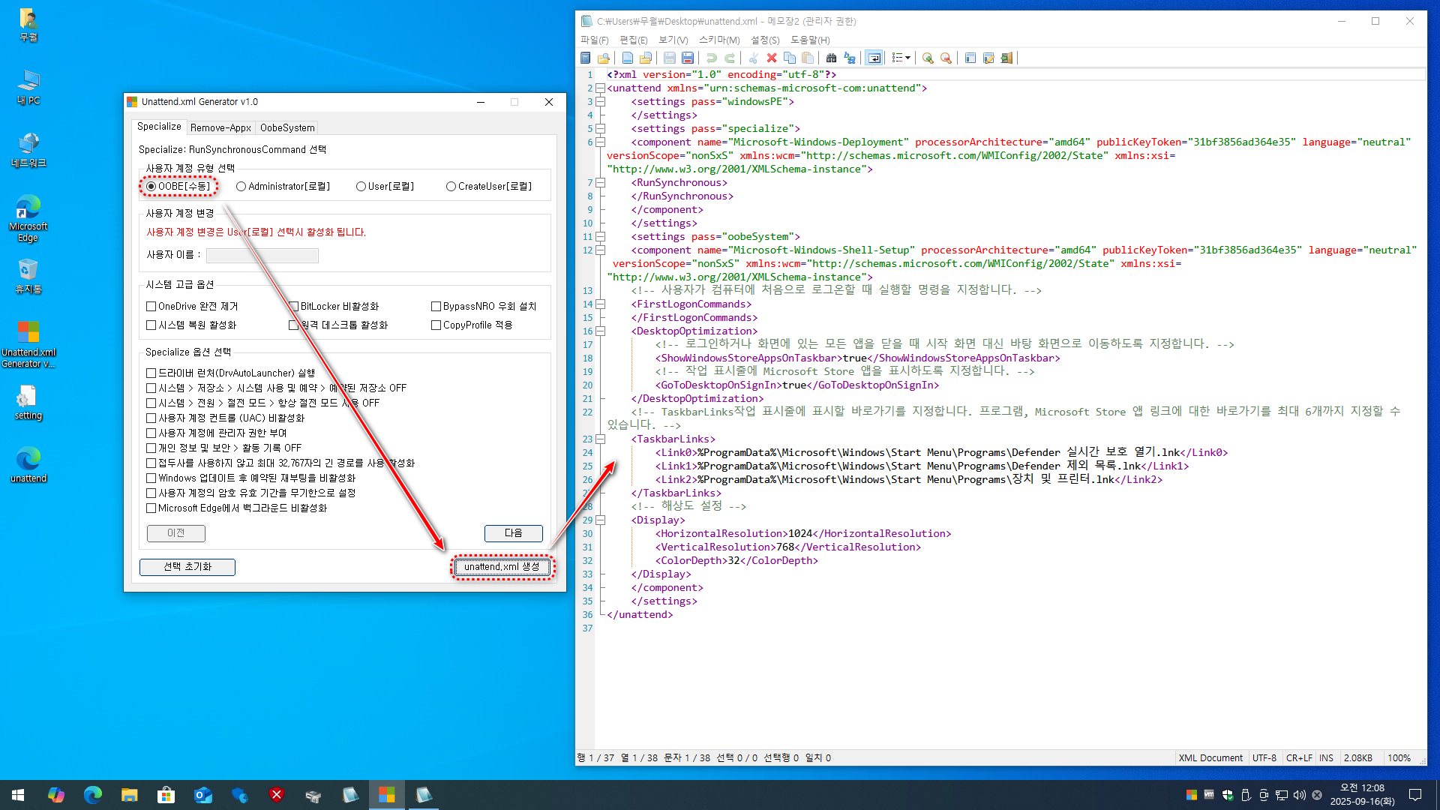Click the Replace toolbar icon
The width and height of the screenshot is (1440, 810).
(850, 58)
